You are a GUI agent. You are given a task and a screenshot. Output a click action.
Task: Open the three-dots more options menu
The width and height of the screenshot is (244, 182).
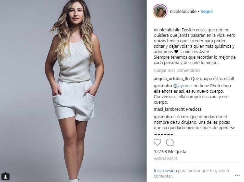237,175
